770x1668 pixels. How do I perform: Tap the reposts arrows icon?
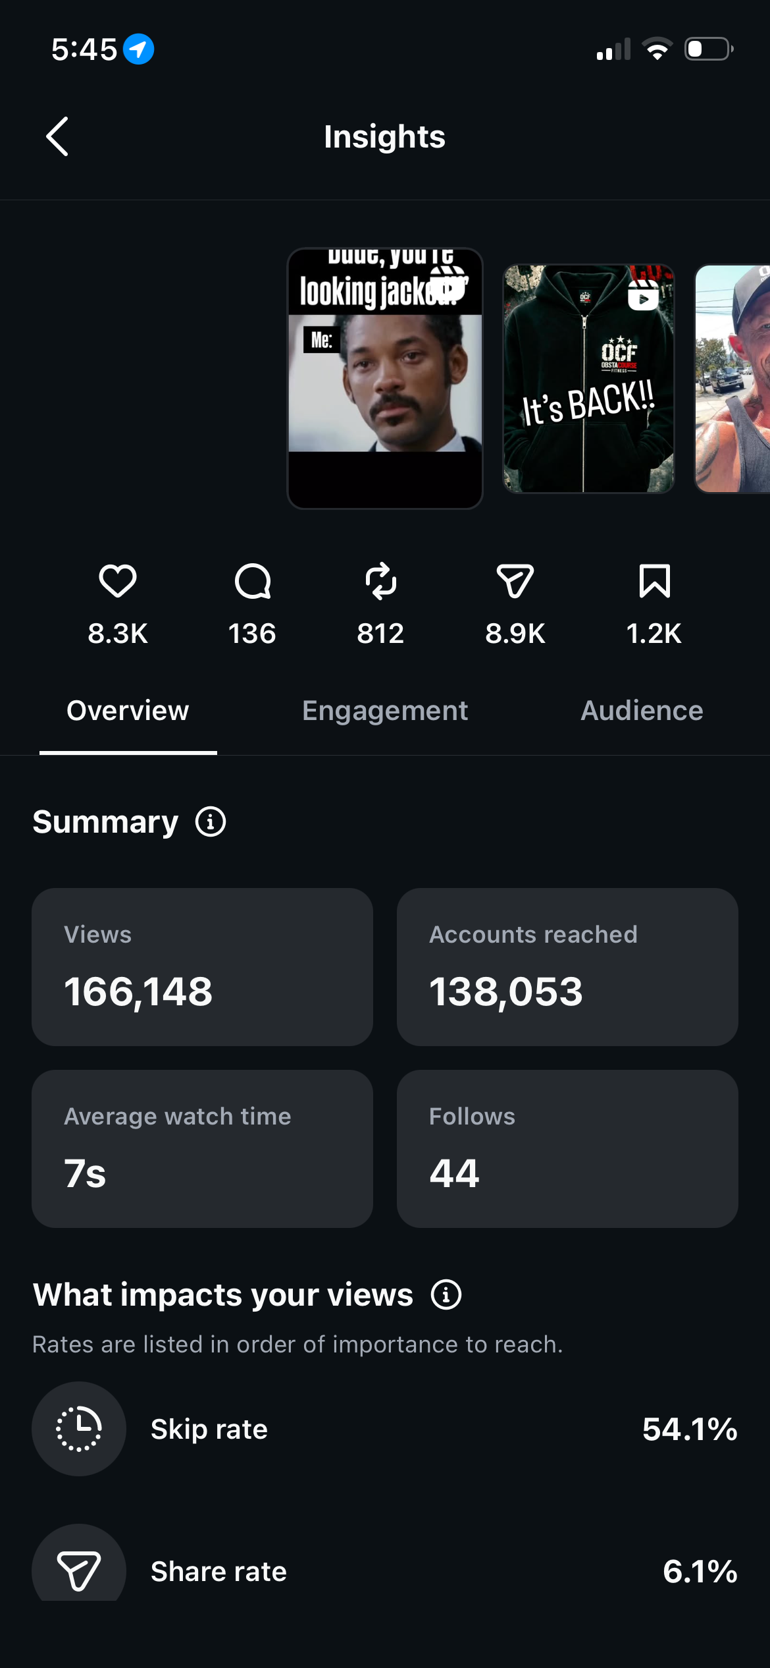(x=381, y=581)
